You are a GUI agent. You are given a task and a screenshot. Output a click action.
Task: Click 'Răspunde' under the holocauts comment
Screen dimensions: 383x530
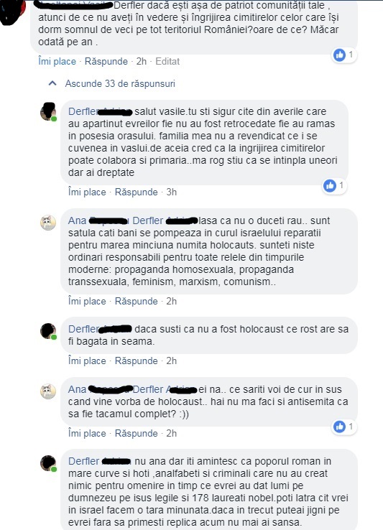click(x=137, y=301)
